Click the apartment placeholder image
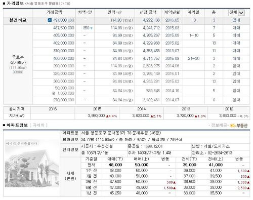 coord(32,164)
